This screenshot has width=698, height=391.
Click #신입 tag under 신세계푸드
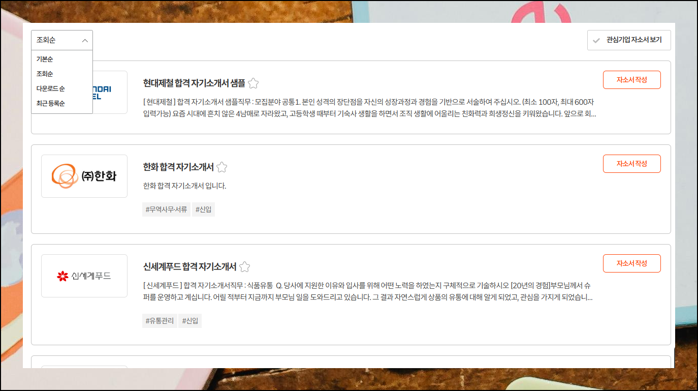[x=191, y=321]
